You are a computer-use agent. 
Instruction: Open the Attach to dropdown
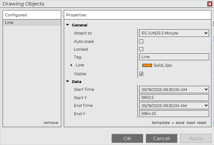(174, 33)
